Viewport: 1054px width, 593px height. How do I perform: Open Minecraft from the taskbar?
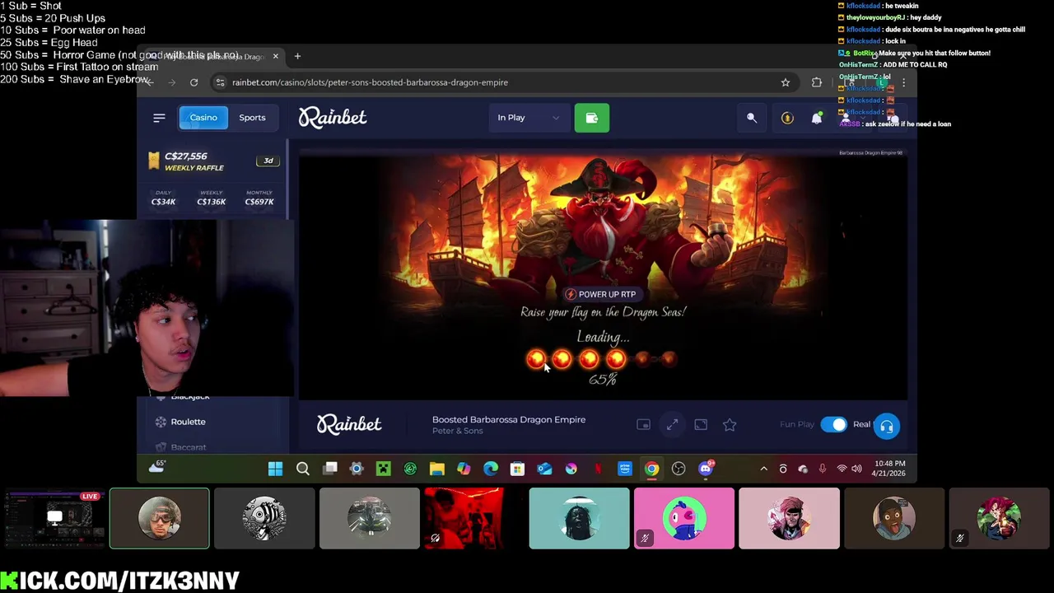click(383, 469)
